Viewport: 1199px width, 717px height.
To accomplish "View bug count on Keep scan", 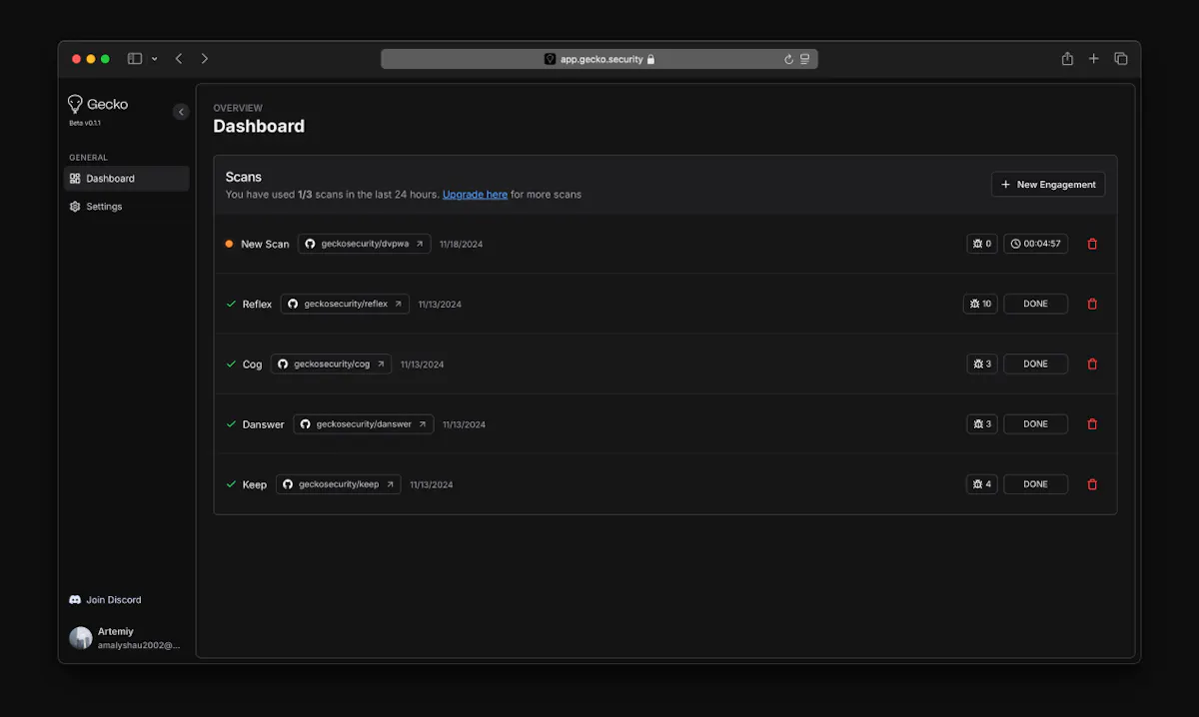I will click(x=982, y=484).
